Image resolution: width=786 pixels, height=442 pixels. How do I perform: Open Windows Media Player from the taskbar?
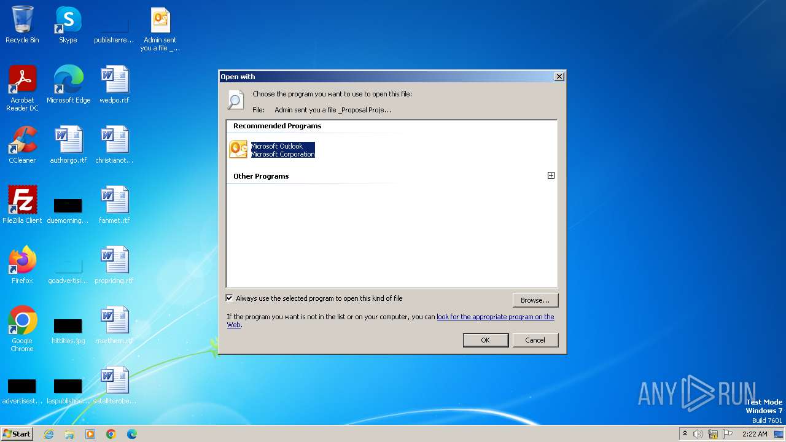pos(90,434)
